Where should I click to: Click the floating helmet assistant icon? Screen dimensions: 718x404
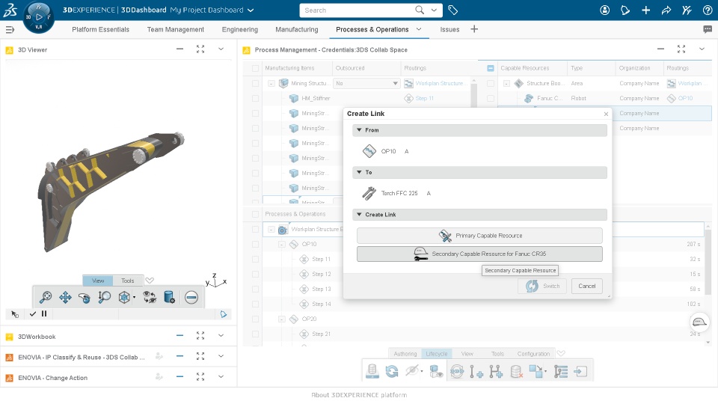click(x=699, y=322)
